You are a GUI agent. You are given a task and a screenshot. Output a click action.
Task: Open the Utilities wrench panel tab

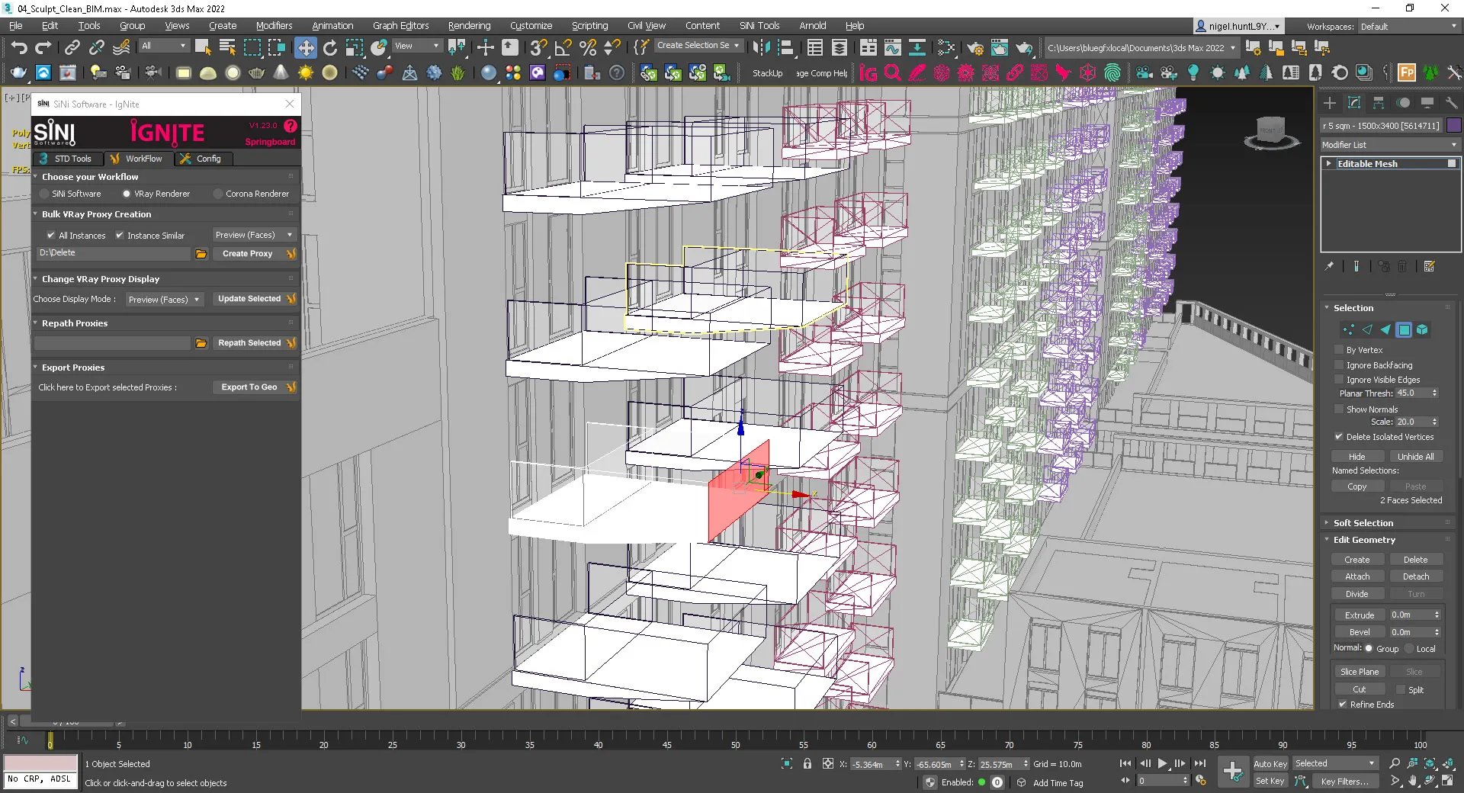pos(1452,103)
